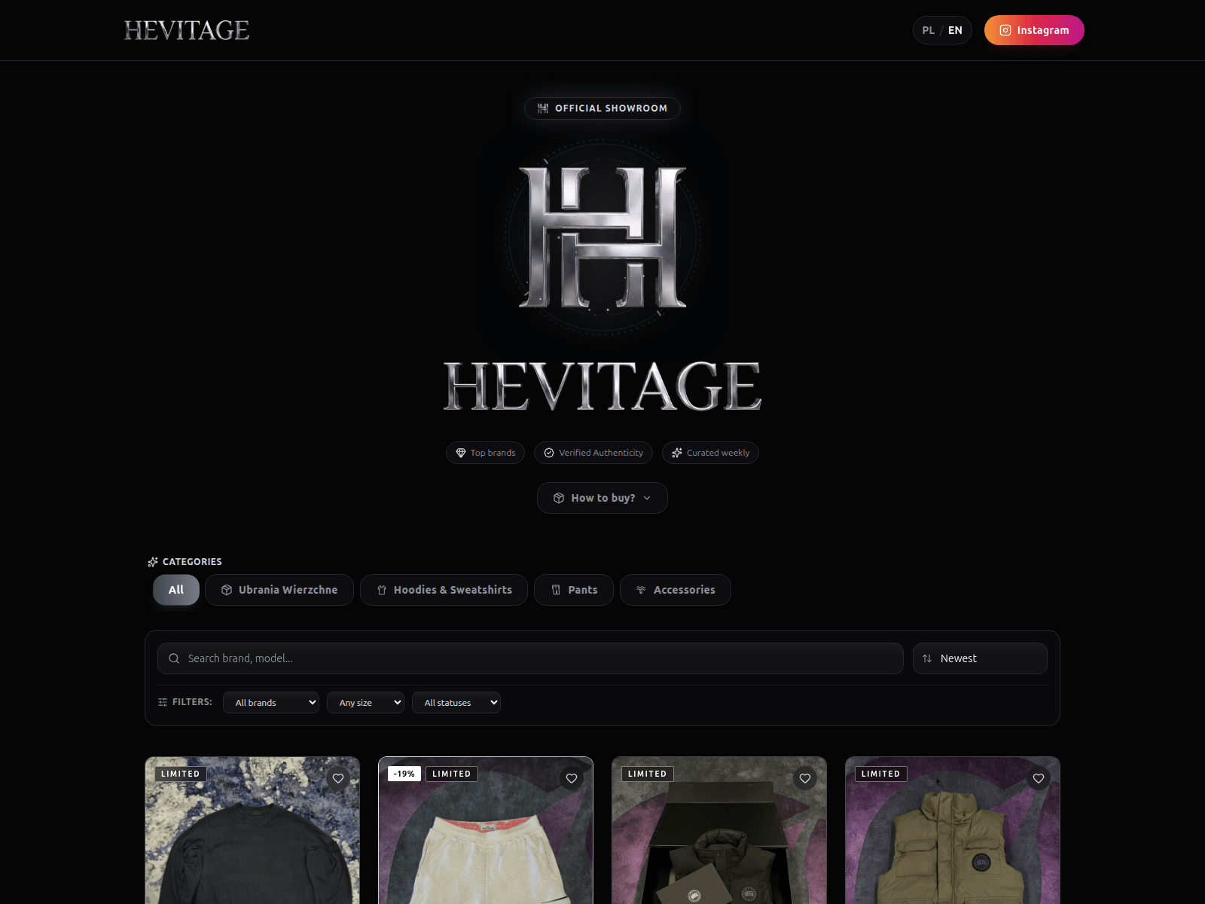1205x904 pixels.
Task: Favorite the boxed black vest product
Action: pyautogui.click(x=805, y=778)
